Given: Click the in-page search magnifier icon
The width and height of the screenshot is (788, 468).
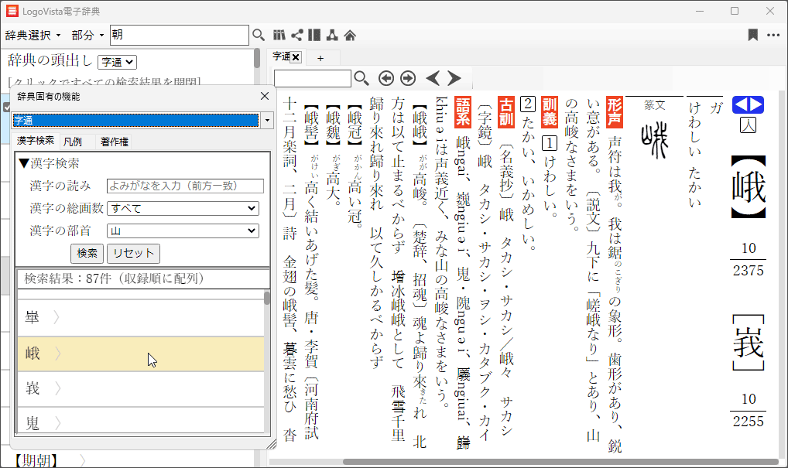Looking at the screenshot, I should point(361,78).
